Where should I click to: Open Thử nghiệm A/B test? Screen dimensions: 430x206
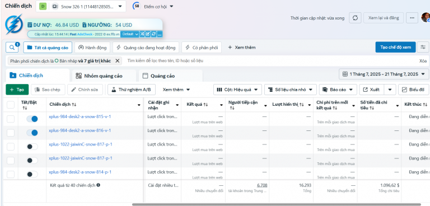click(x=132, y=90)
